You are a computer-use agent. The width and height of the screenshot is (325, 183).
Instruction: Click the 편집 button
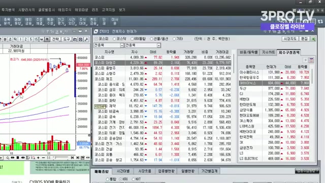[x=305, y=39]
